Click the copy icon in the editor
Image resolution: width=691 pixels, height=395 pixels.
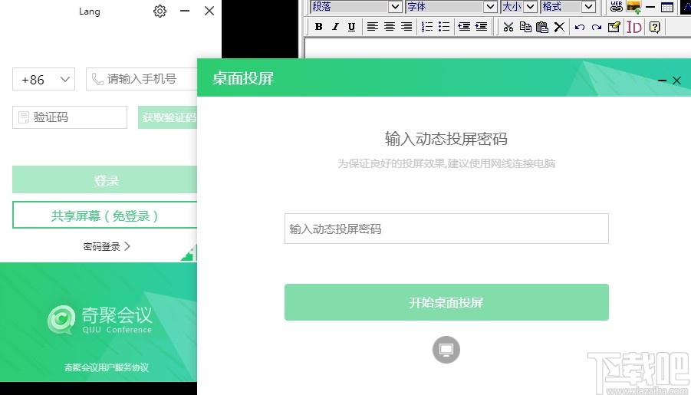click(x=525, y=27)
